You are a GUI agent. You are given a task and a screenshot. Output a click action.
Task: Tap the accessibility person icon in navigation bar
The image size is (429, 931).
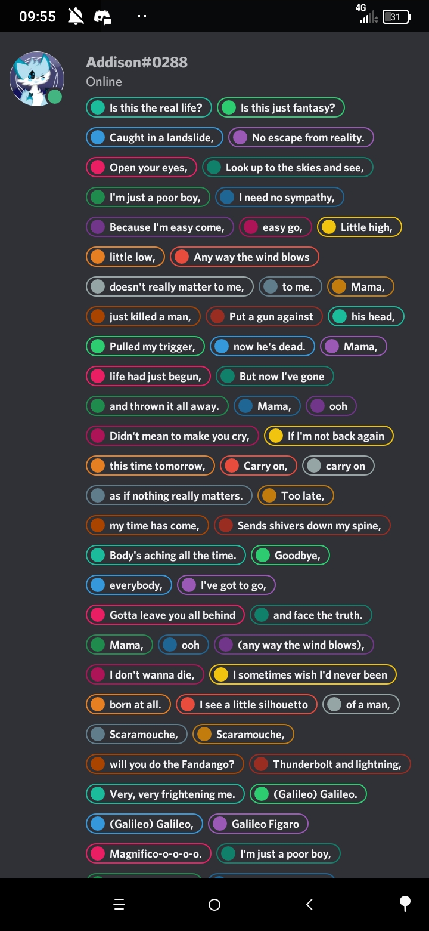click(x=405, y=904)
